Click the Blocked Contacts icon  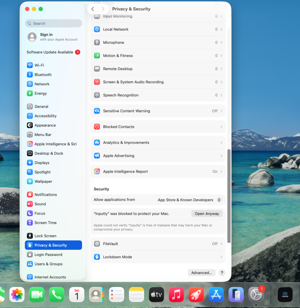click(97, 127)
